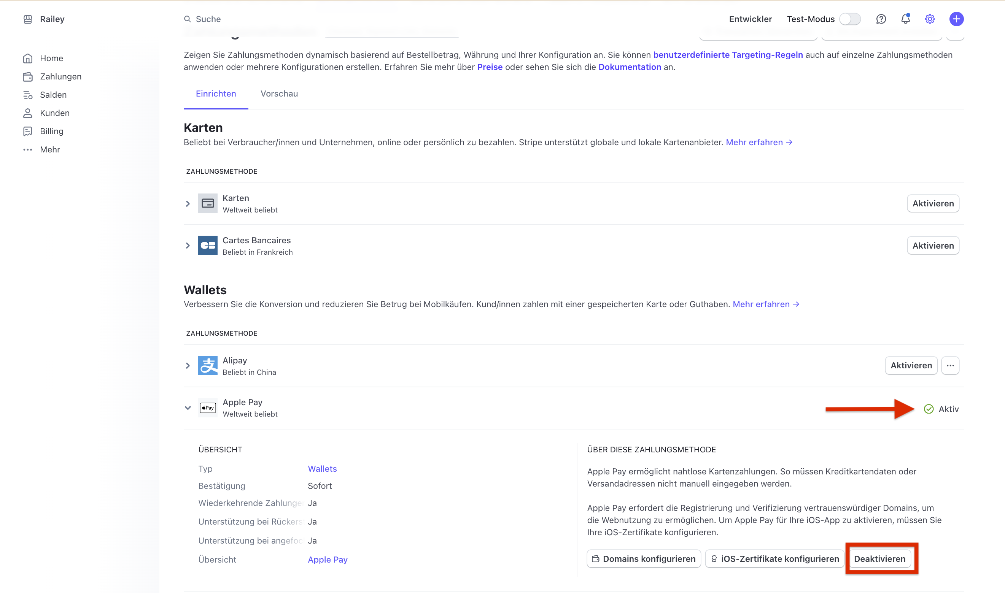Expand the Karten payment method row
This screenshot has width=1005, height=593.
[188, 204]
